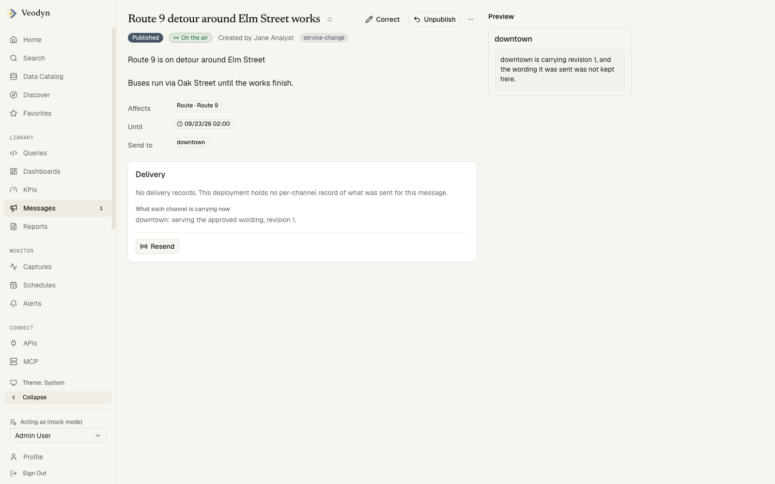Open the Data Catalog icon

(x=14, y=76)
